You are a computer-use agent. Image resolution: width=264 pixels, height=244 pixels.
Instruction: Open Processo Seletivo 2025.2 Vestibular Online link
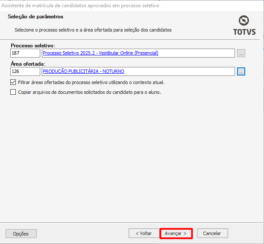(x=100, y=53)
